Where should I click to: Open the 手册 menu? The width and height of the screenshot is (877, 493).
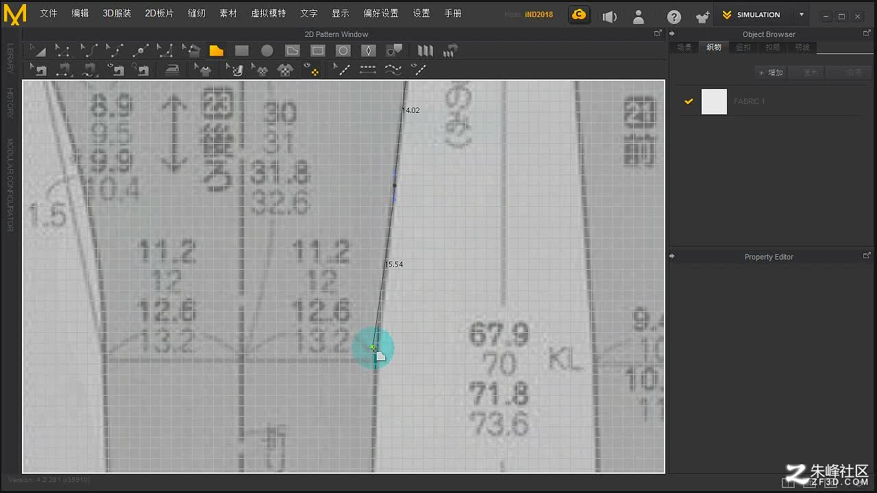pyautogui.click(x=453, y=13)
